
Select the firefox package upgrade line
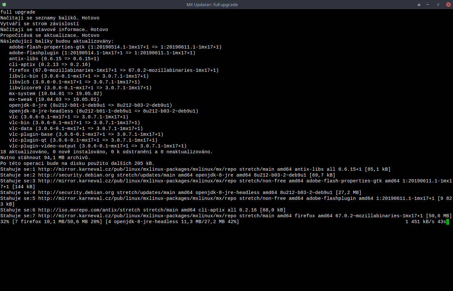113,70
